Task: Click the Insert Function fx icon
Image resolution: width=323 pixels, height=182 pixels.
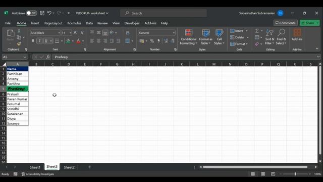Action: (x=48, y=57)
